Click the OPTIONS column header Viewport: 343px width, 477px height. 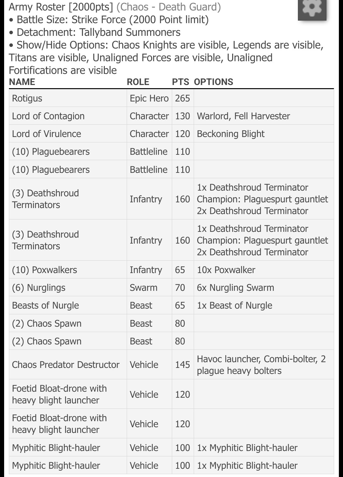tap(213, 82)
